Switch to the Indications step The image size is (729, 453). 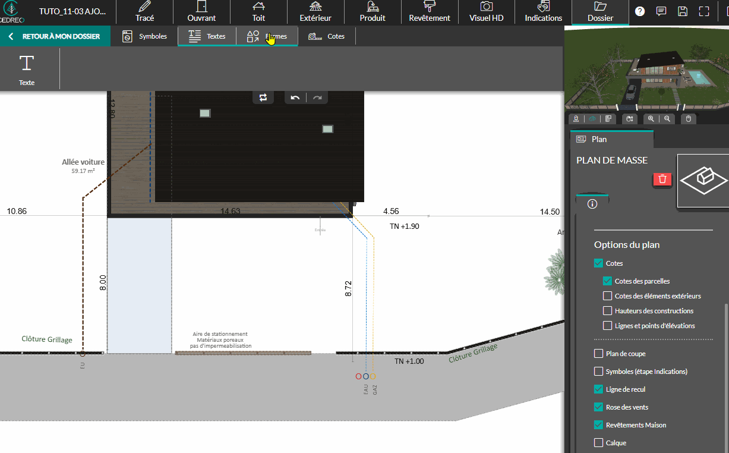543,12
